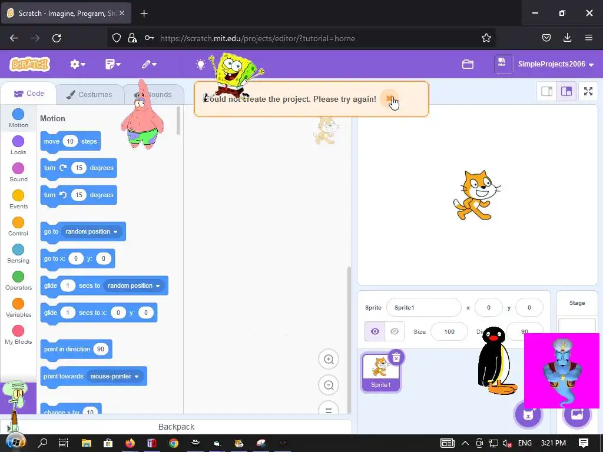Click the sprite Size field
603x452 pixels.
tap(449, 331)
